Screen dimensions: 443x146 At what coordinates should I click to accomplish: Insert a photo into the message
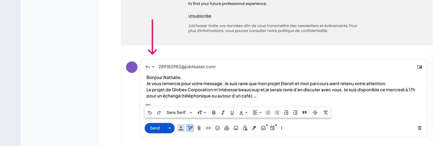coord(236,128)
